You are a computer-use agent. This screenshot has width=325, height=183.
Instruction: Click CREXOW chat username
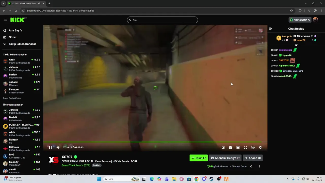tap(284, 60)
